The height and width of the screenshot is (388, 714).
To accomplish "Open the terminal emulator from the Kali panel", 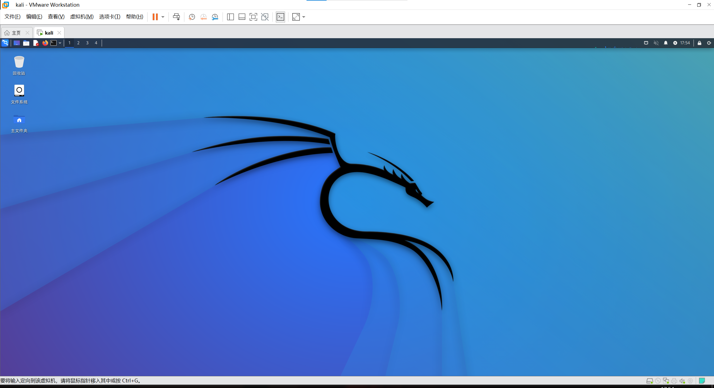I will pyautogui.click(x=54, y=43).
